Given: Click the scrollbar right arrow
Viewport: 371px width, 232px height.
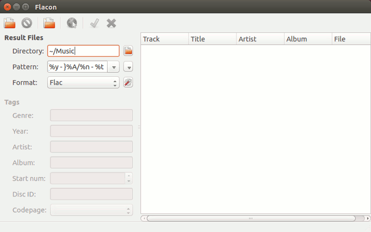Looking at the screenshot, I should [x=368, y=218].
